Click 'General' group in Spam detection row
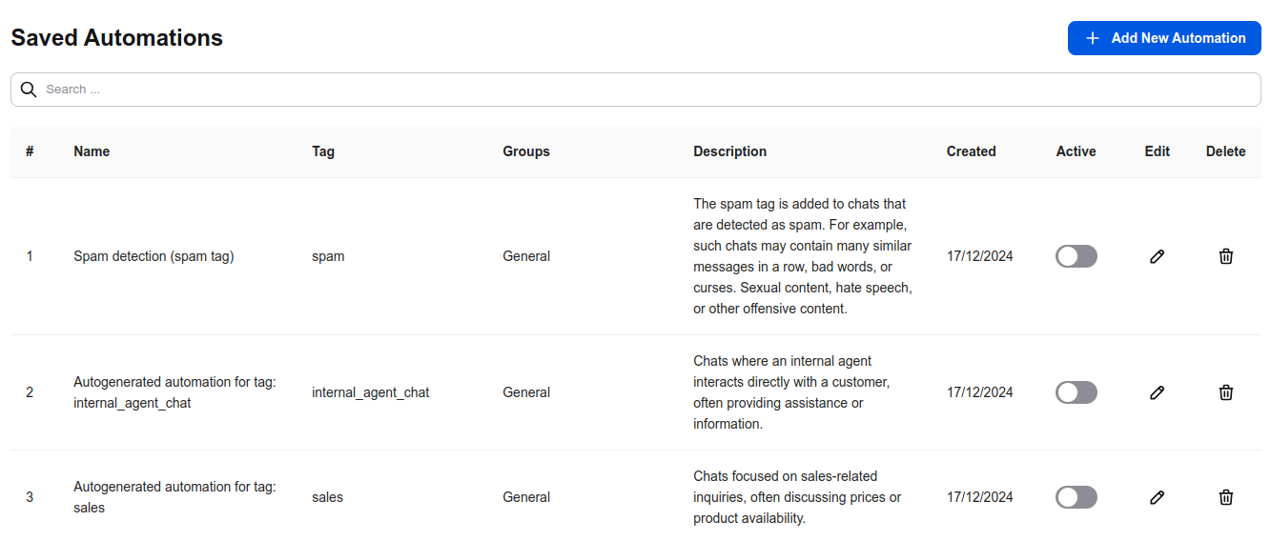This screenshot has width=1271, height=541. pos(526,256)
